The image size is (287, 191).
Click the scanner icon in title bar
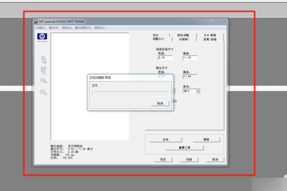(36, 21)
